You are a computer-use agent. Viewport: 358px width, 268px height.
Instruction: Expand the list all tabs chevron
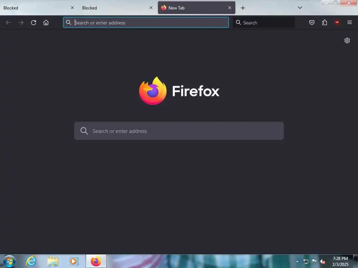coord(300,8)
